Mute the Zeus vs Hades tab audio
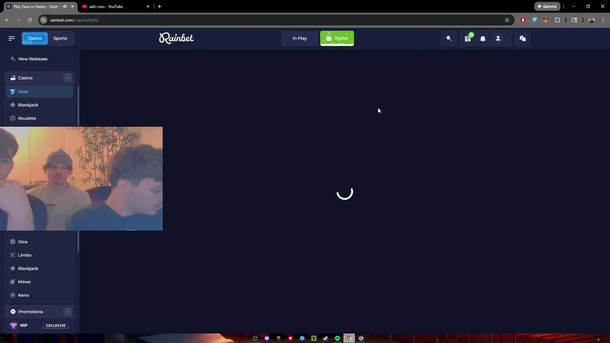The height and width of the screenshot is (343, 610). click(65, 7)
